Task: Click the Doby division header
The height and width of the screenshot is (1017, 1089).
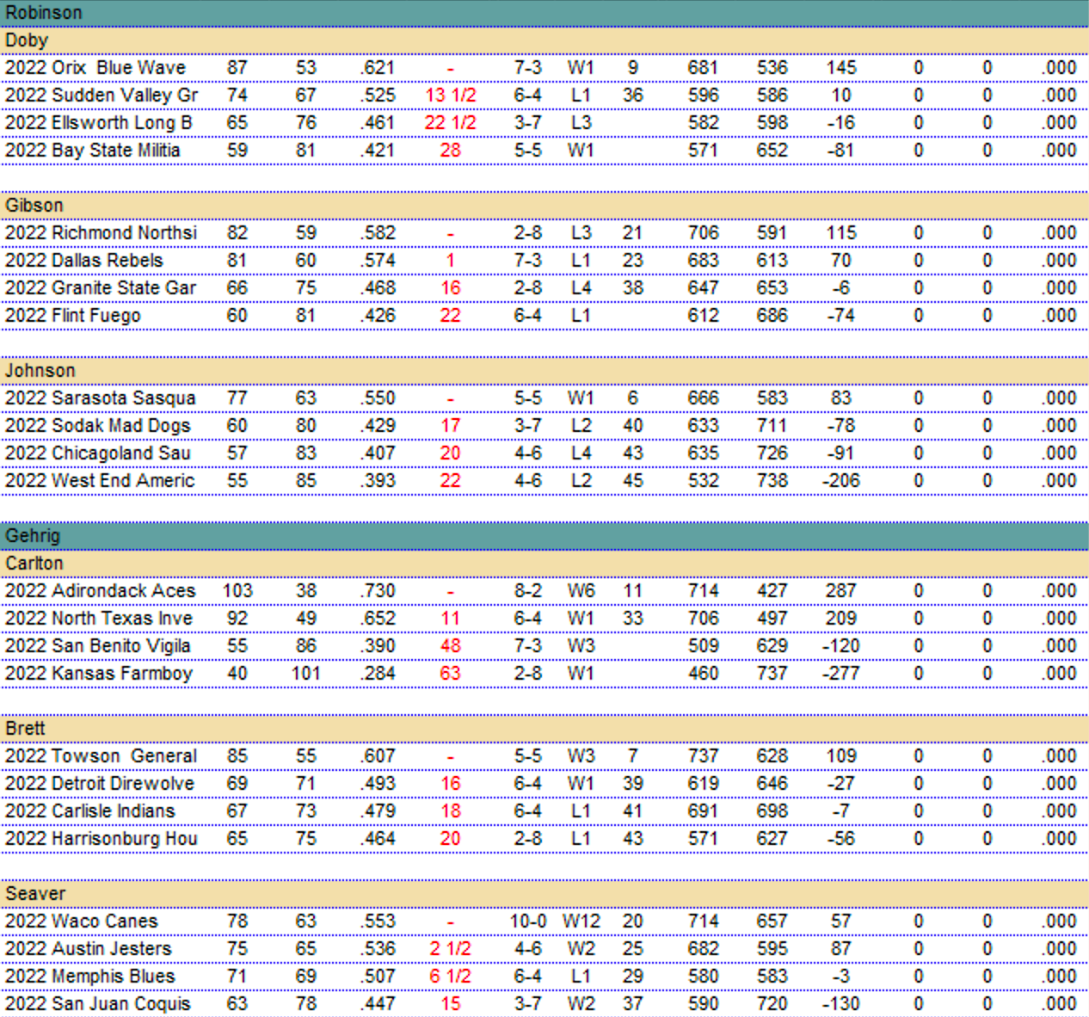Action: coord(544,40)
